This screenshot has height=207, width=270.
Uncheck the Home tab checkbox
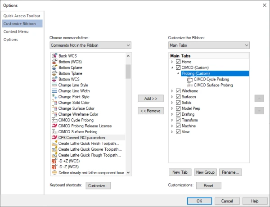pyautogui.click(x=178, y=62)
